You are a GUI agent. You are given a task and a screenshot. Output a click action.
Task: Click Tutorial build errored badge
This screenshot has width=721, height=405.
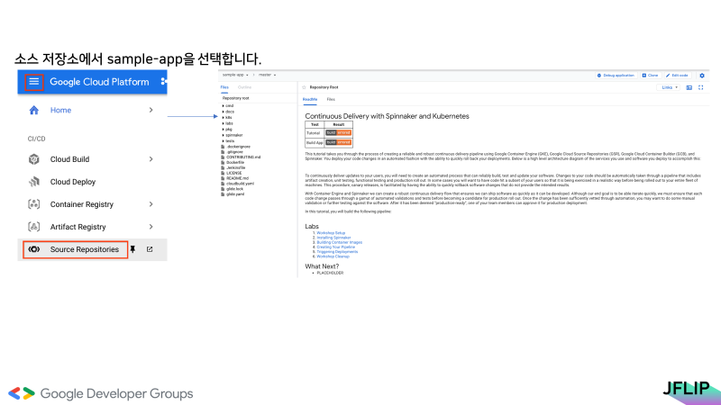[339, 132]
